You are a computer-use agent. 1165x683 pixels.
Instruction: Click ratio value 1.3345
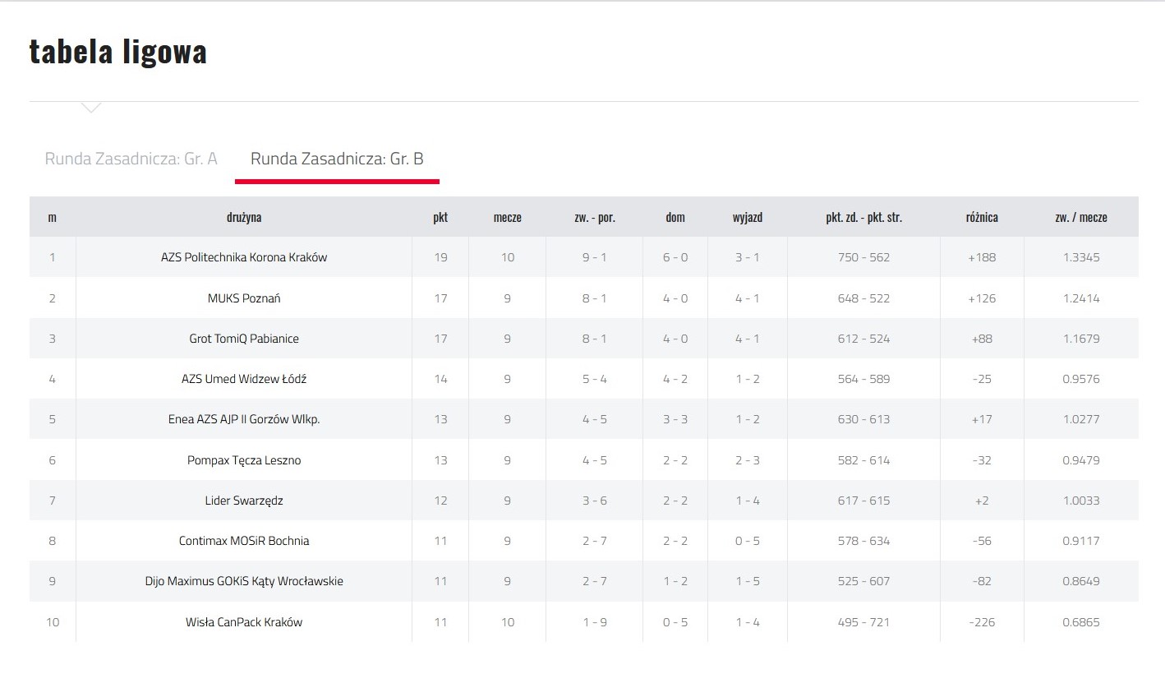(1081, 257)
